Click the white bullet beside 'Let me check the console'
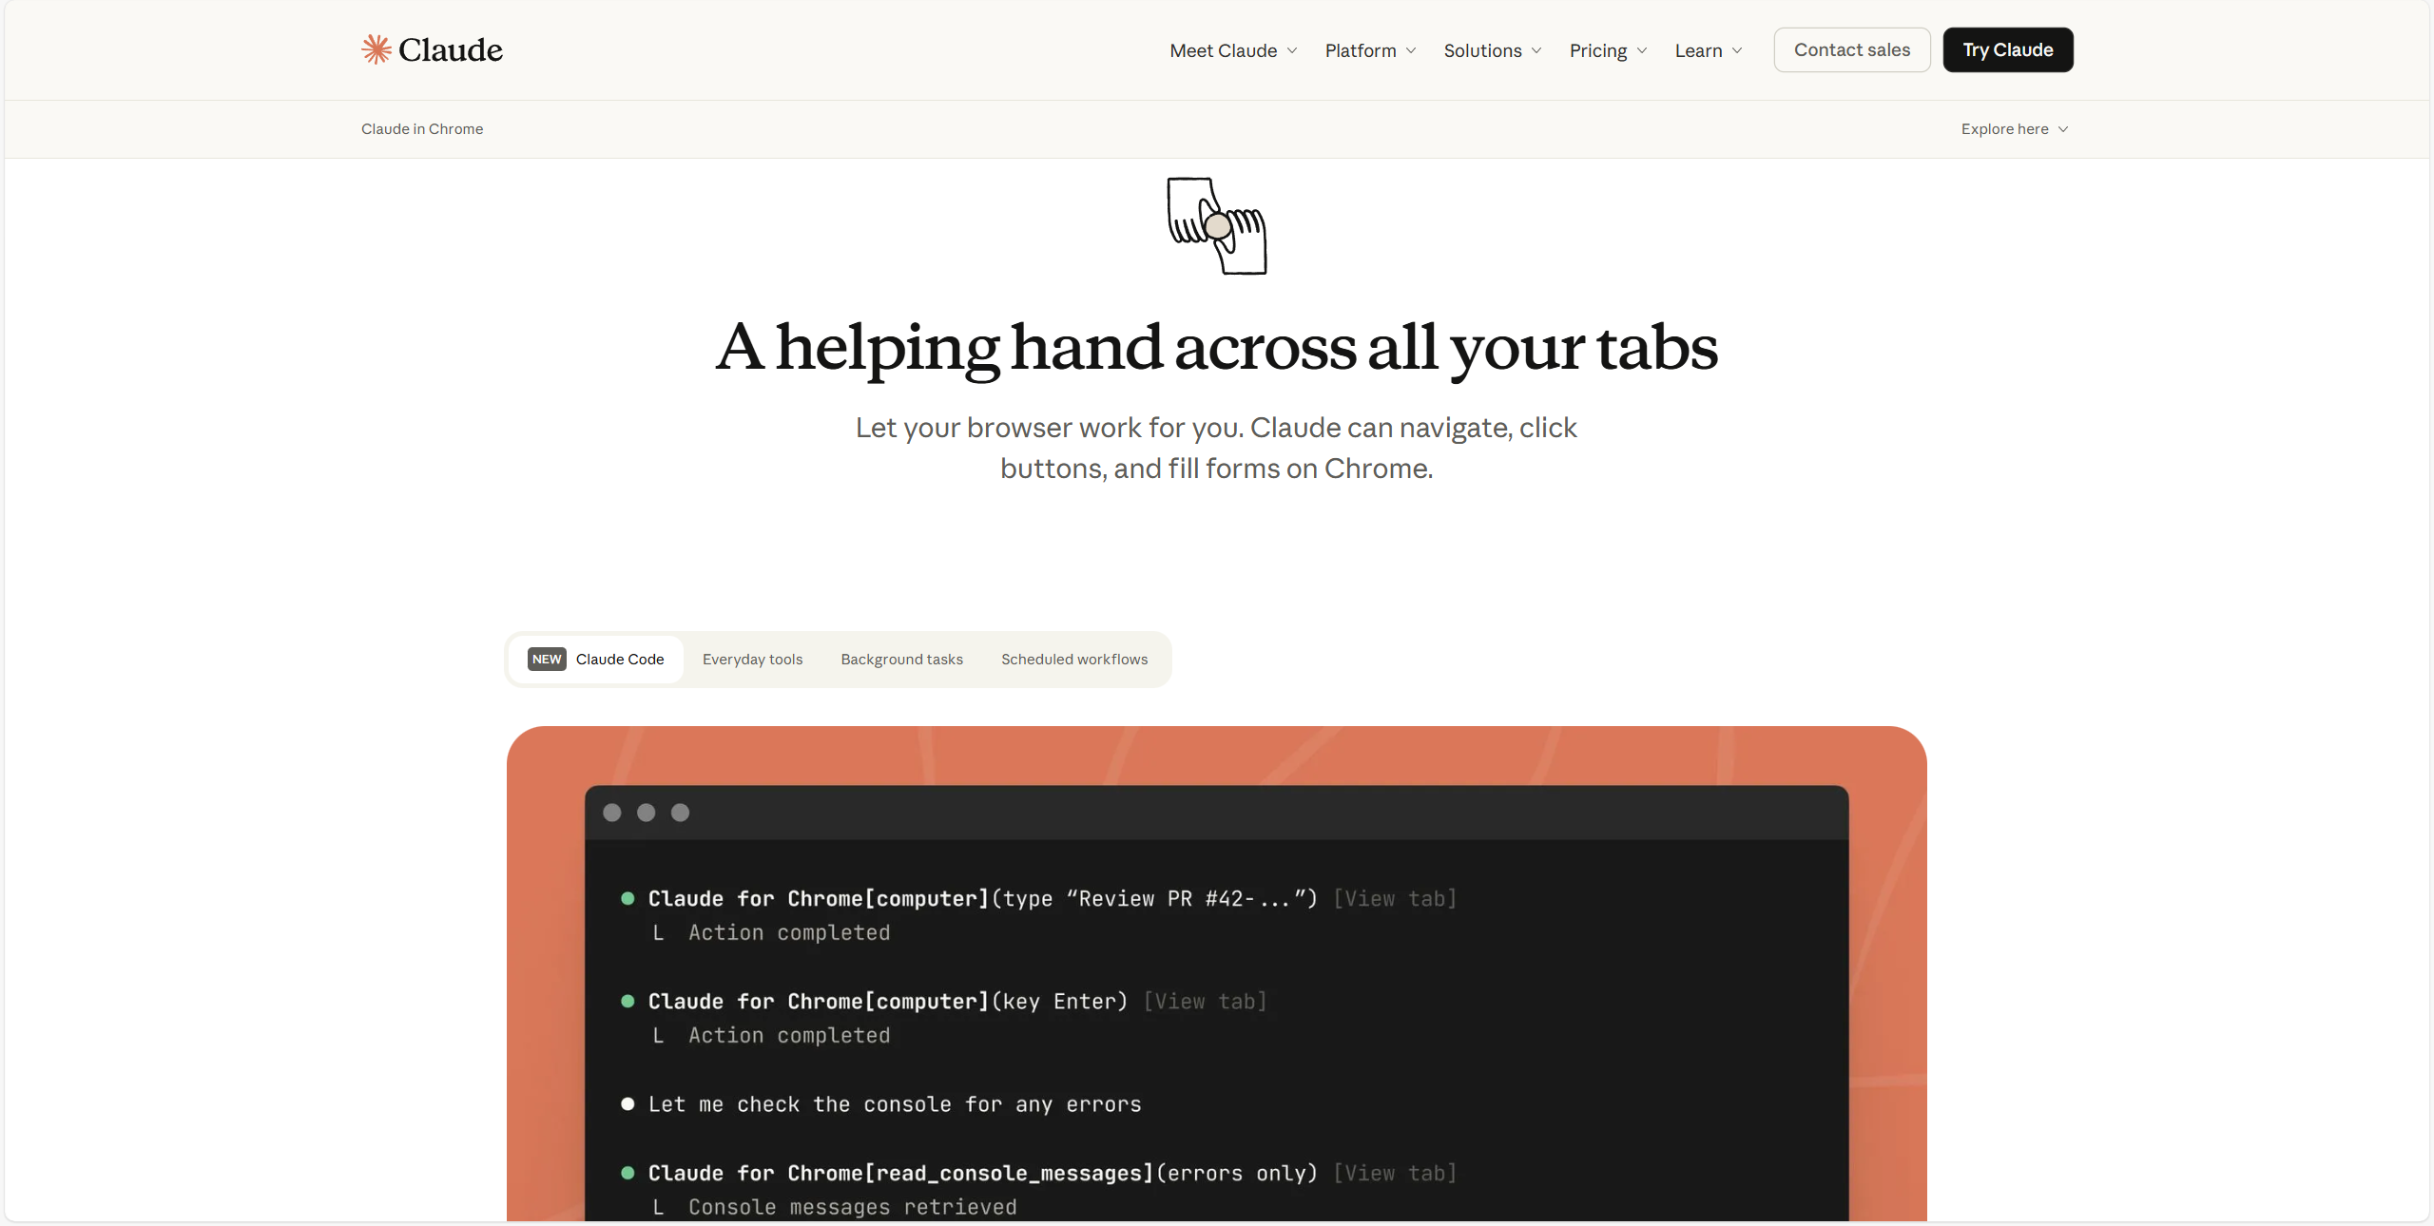This screenshot has width=2434, height=1226. point(628,1103)
